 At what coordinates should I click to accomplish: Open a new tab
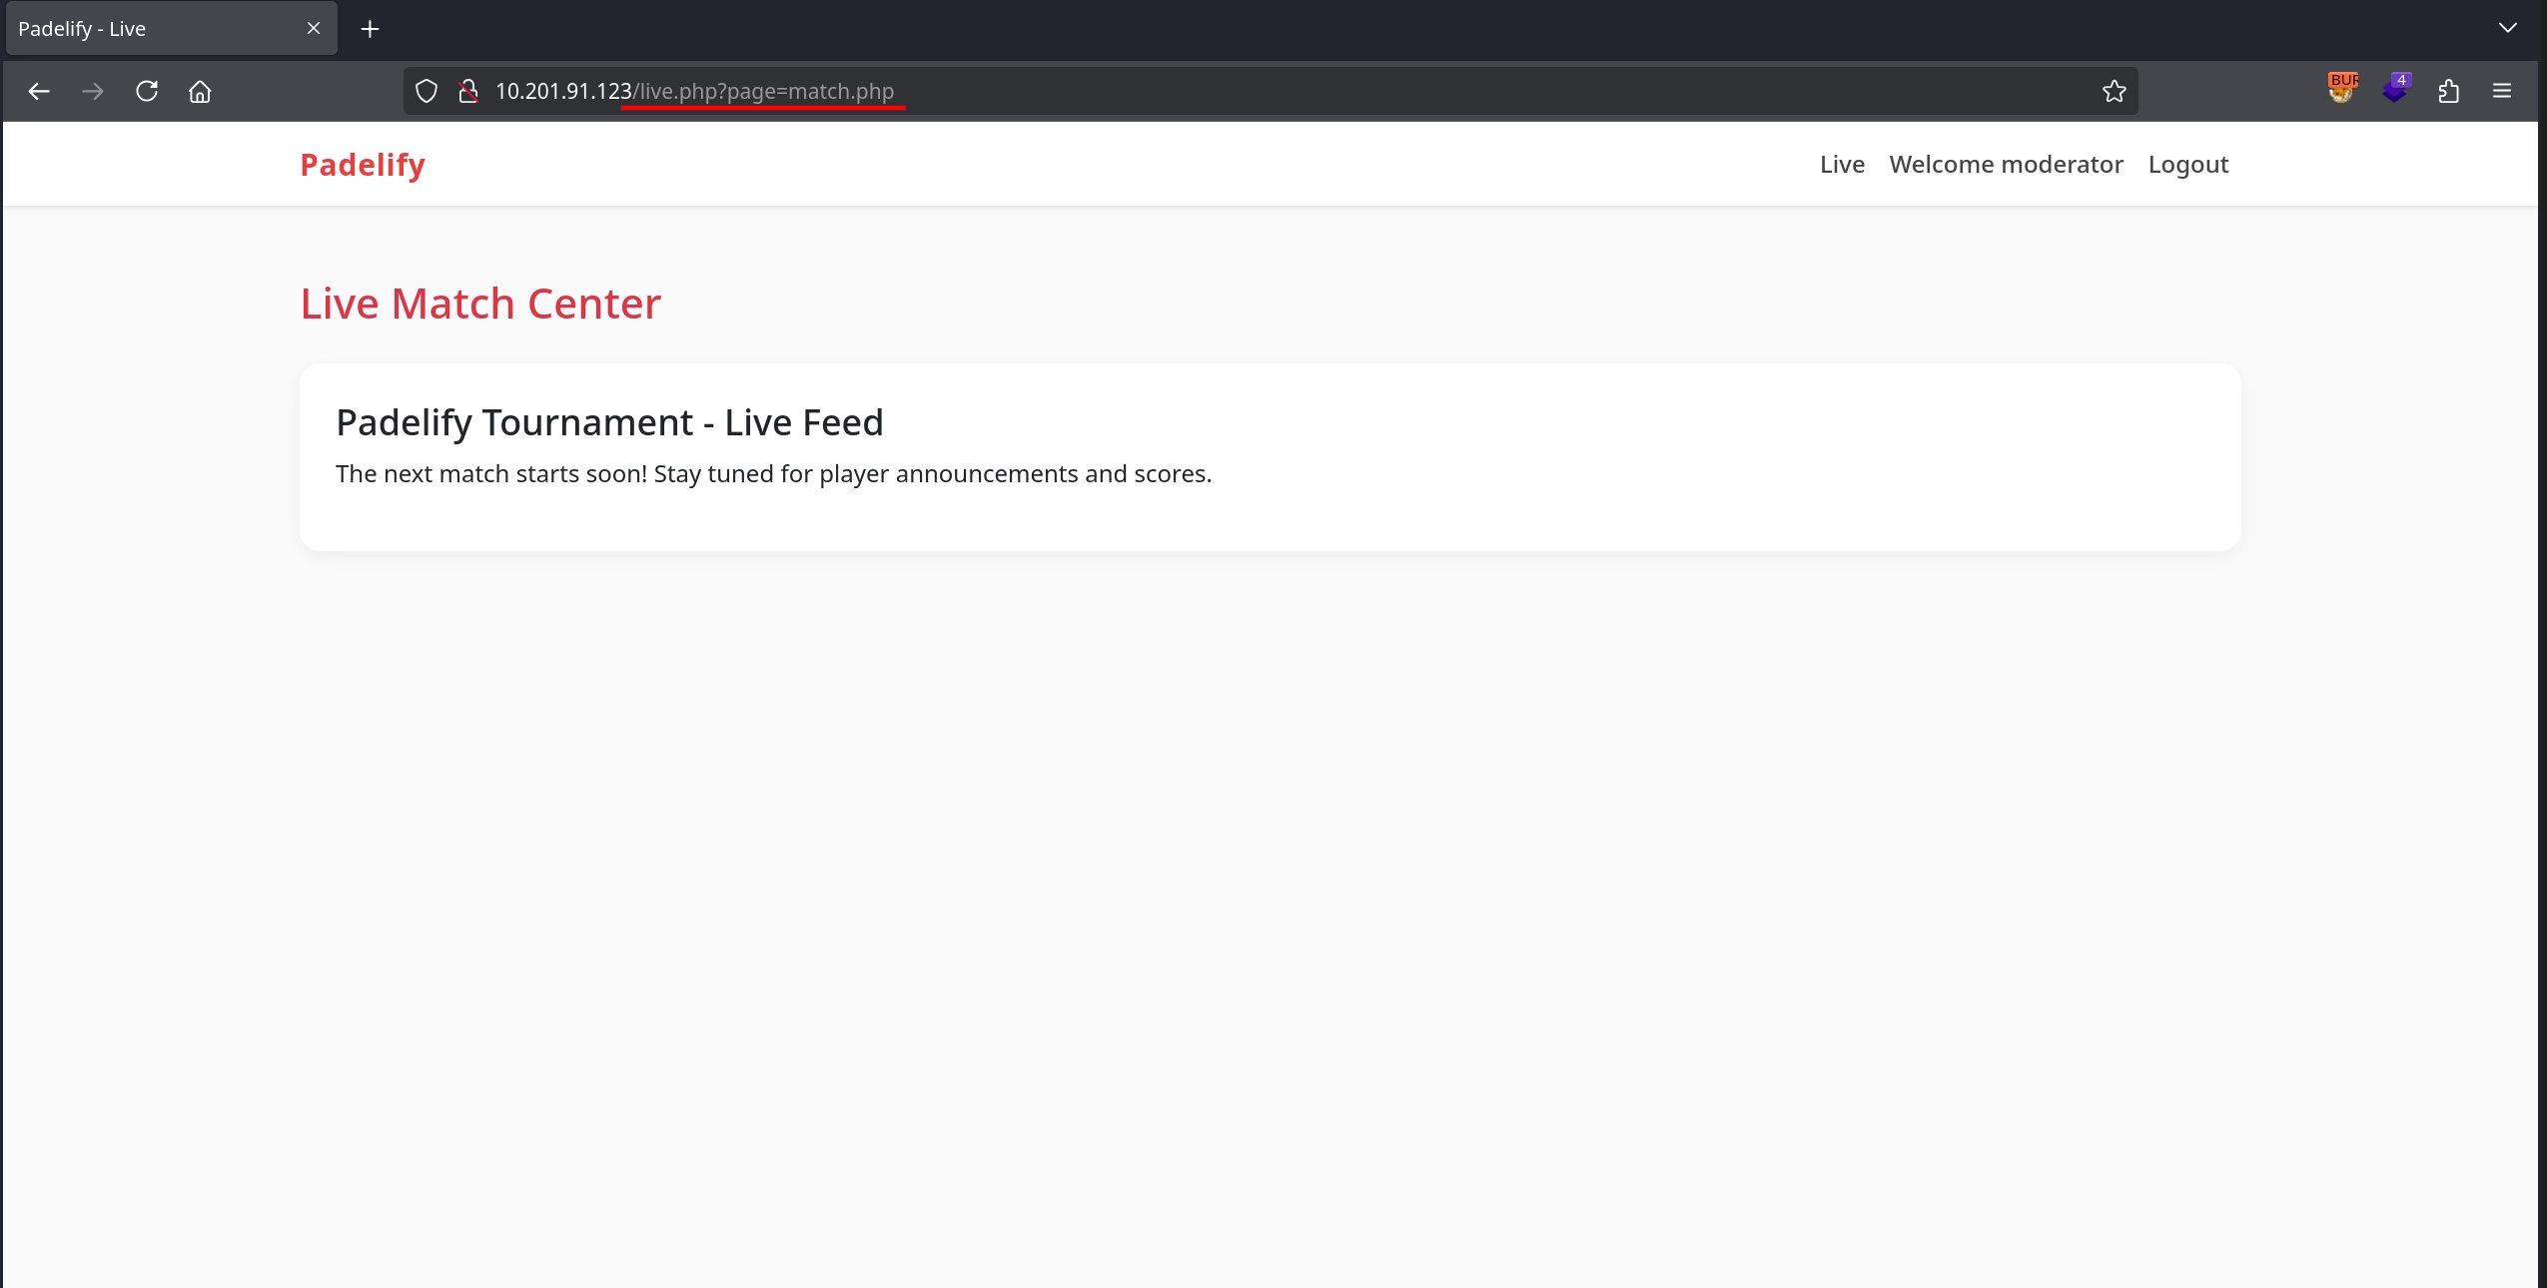pyautogui.click(x=370, y=29)
